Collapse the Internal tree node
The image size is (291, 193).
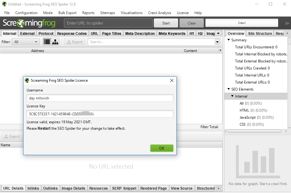tap(232, 96)
